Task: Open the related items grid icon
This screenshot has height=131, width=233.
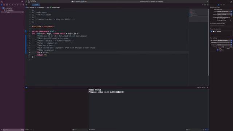Action: (26, 5)
